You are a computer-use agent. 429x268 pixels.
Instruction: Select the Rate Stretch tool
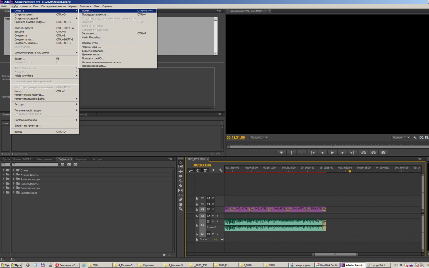pyautogui.click(x=181, y=181)
